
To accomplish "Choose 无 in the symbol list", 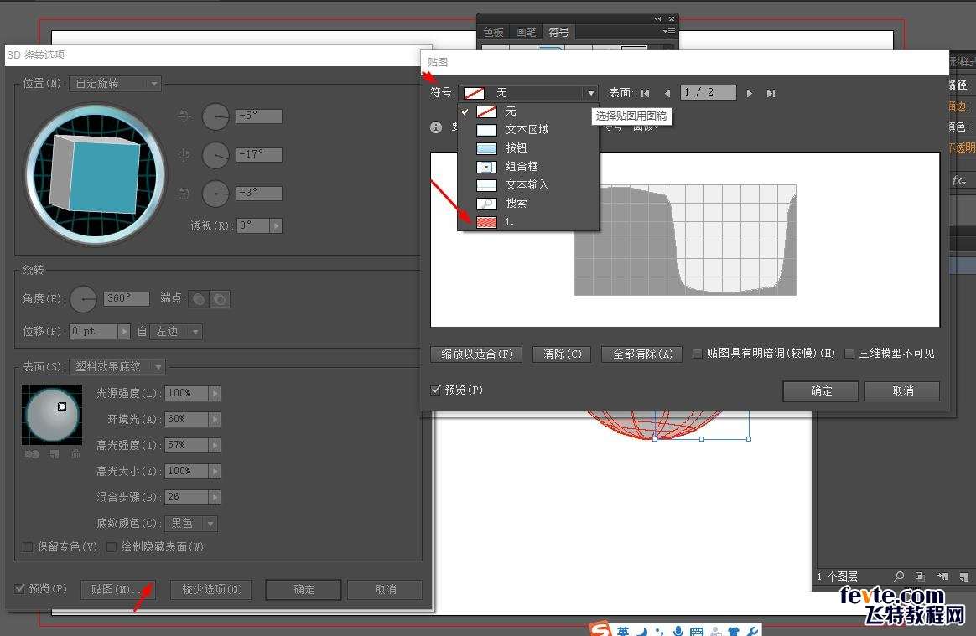I will pyautogui.click(x=528, y=111).
